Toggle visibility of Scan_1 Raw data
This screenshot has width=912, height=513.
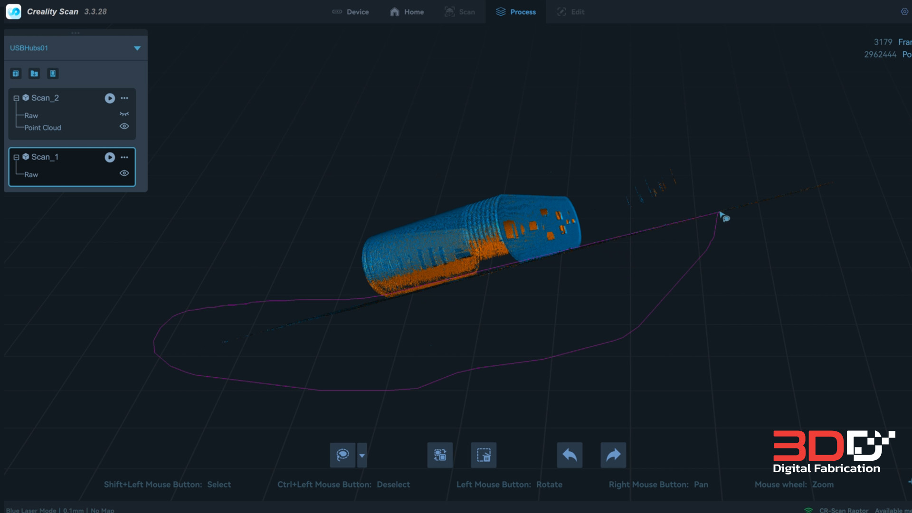point(124,173)
